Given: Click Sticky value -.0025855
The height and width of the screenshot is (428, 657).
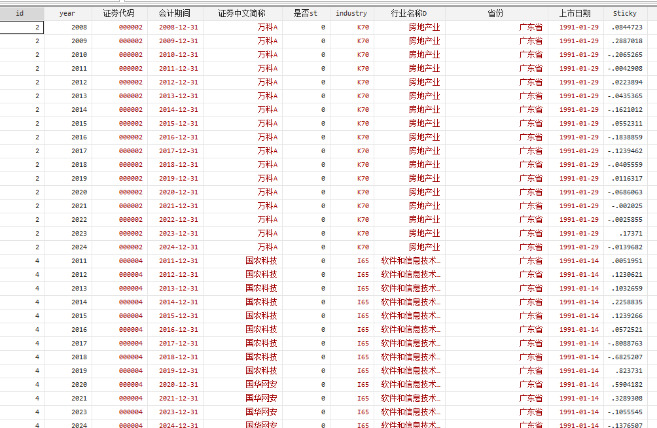Looking at the screenshot, I should [x=625, y=220].
